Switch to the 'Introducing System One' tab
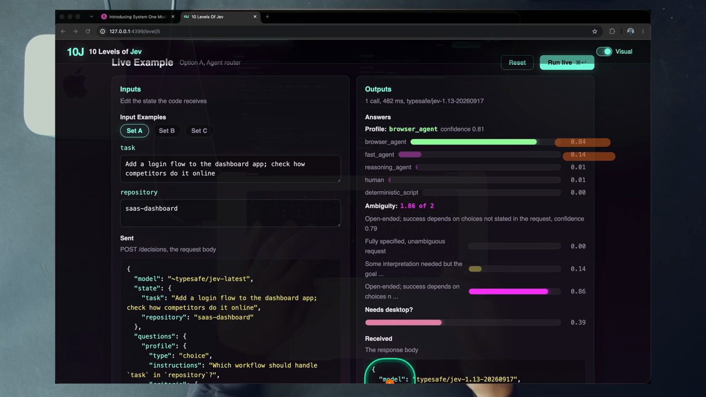This screenshot has height=397, width=706. [x=137, y=17]
